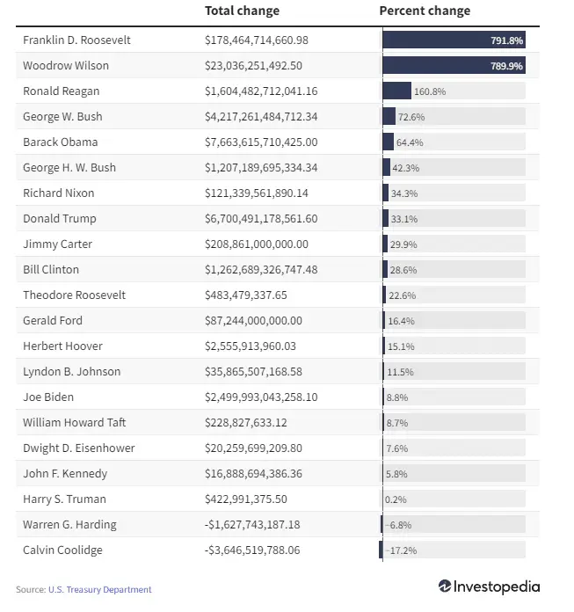Click Joe Biden's total change amount
The height and width of the screenshot is (612, 574).
coord(261,397)
